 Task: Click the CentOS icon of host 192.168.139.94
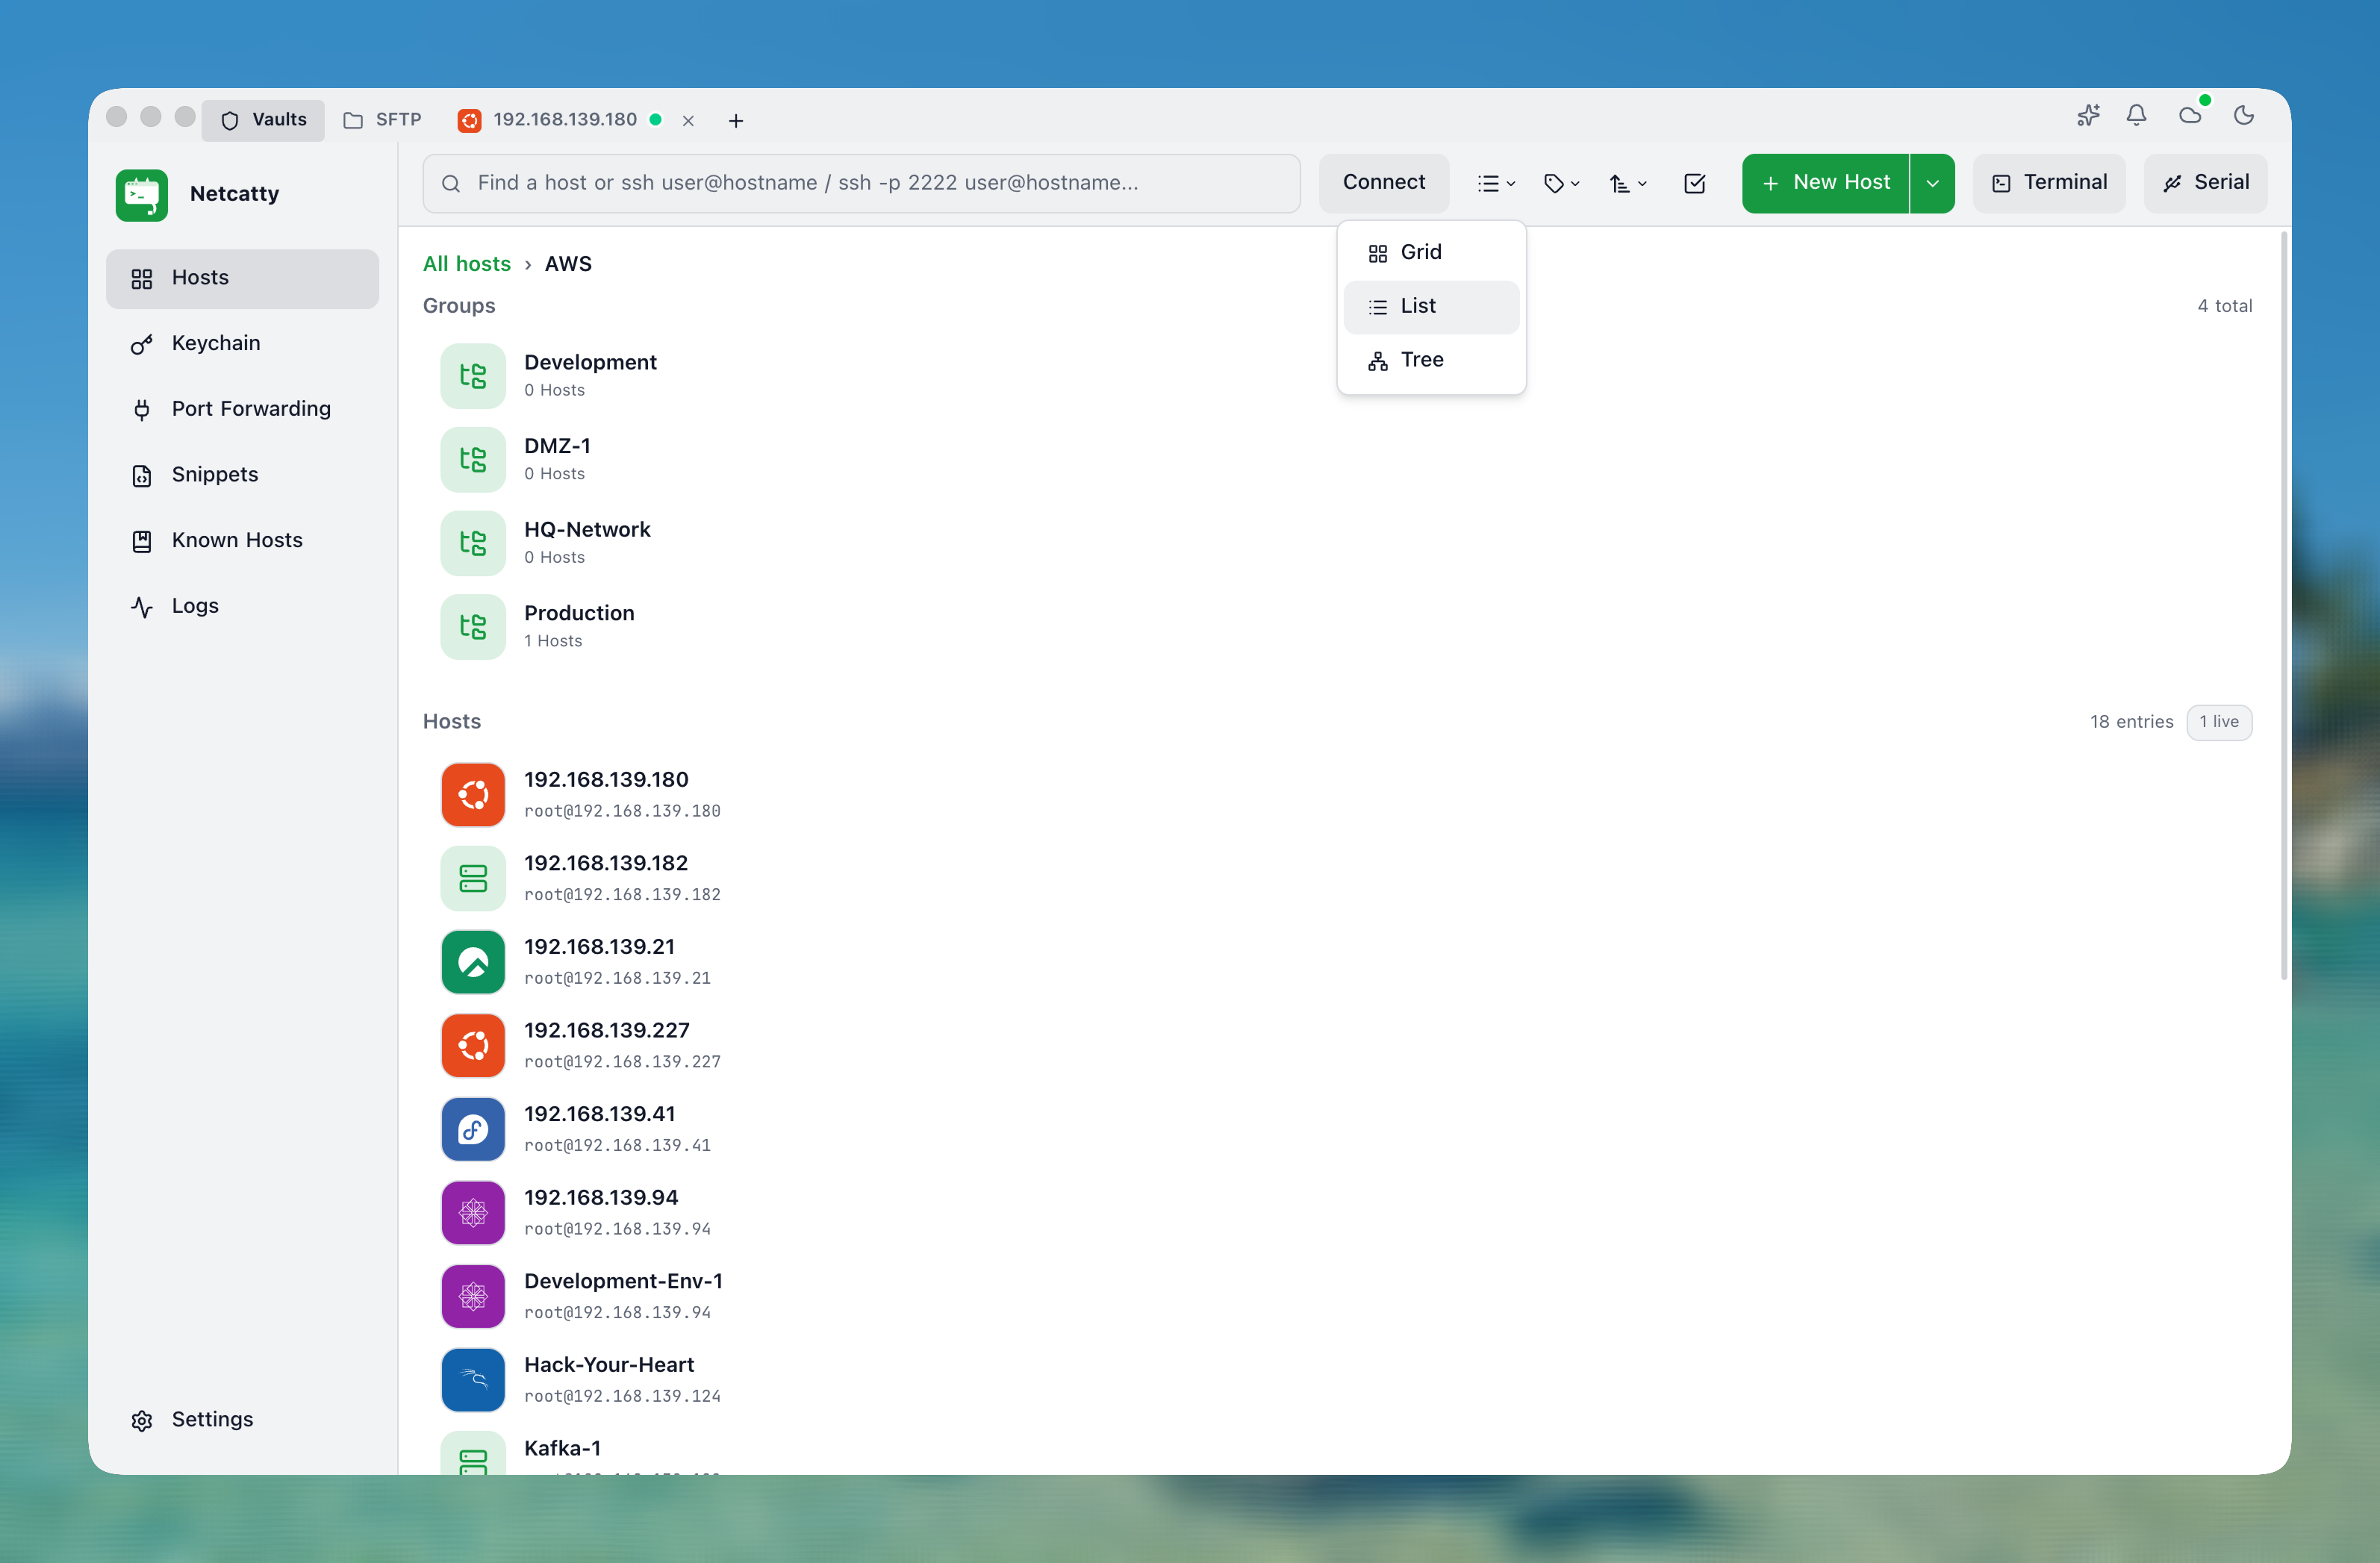(473, 1212)
